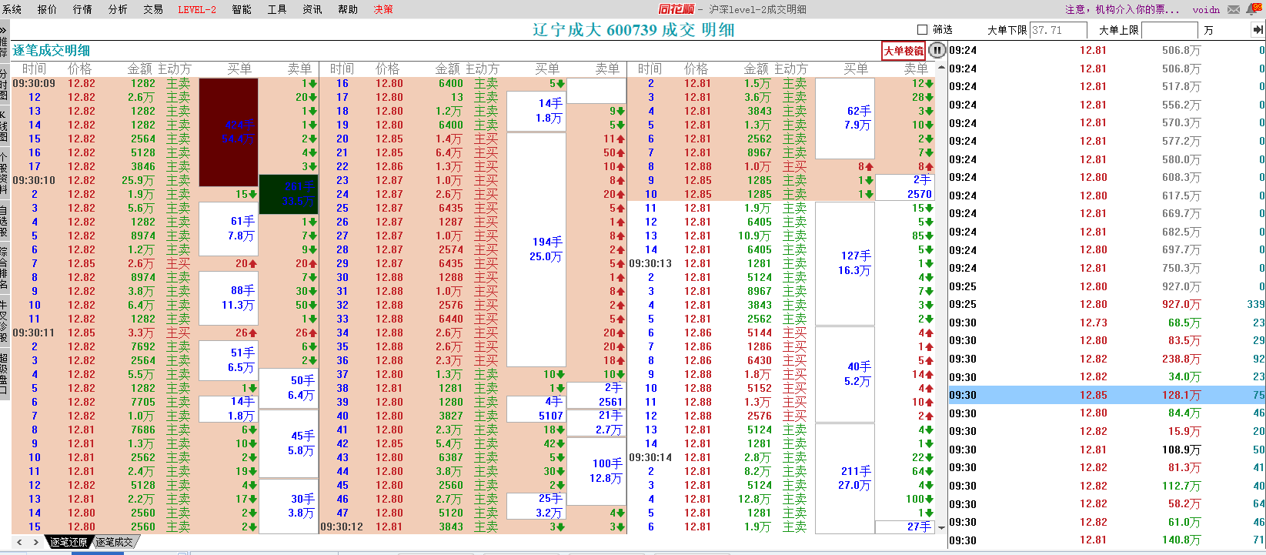This screenshot has width=1266, height=555.
Task: Select the 211手 27.0万 order block
Action: click(x=845, y=478)
